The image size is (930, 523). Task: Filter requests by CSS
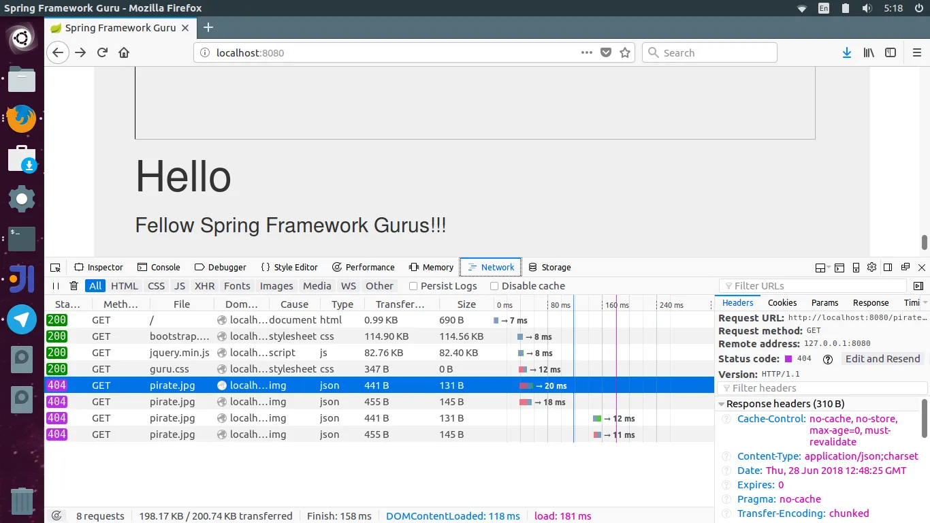pos(157,286)
